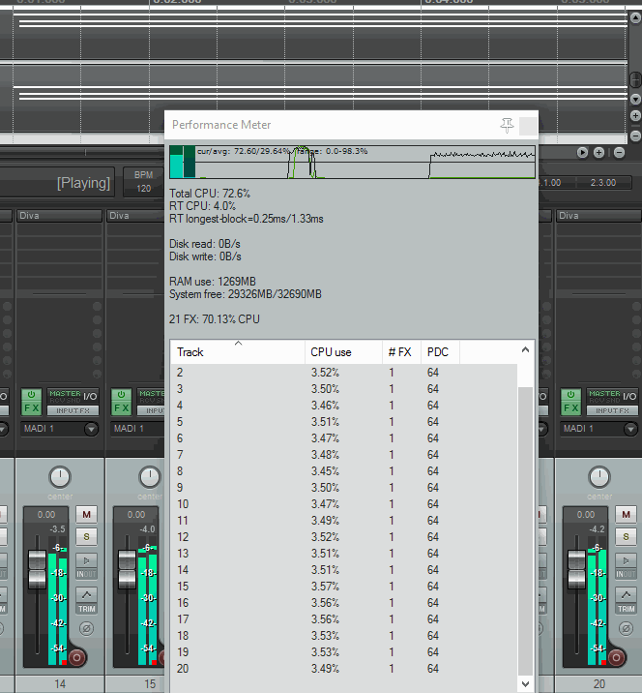Open Trim automation mode on track 20
The width and height of the screenshot is (642, 693).
pos(627,601)
